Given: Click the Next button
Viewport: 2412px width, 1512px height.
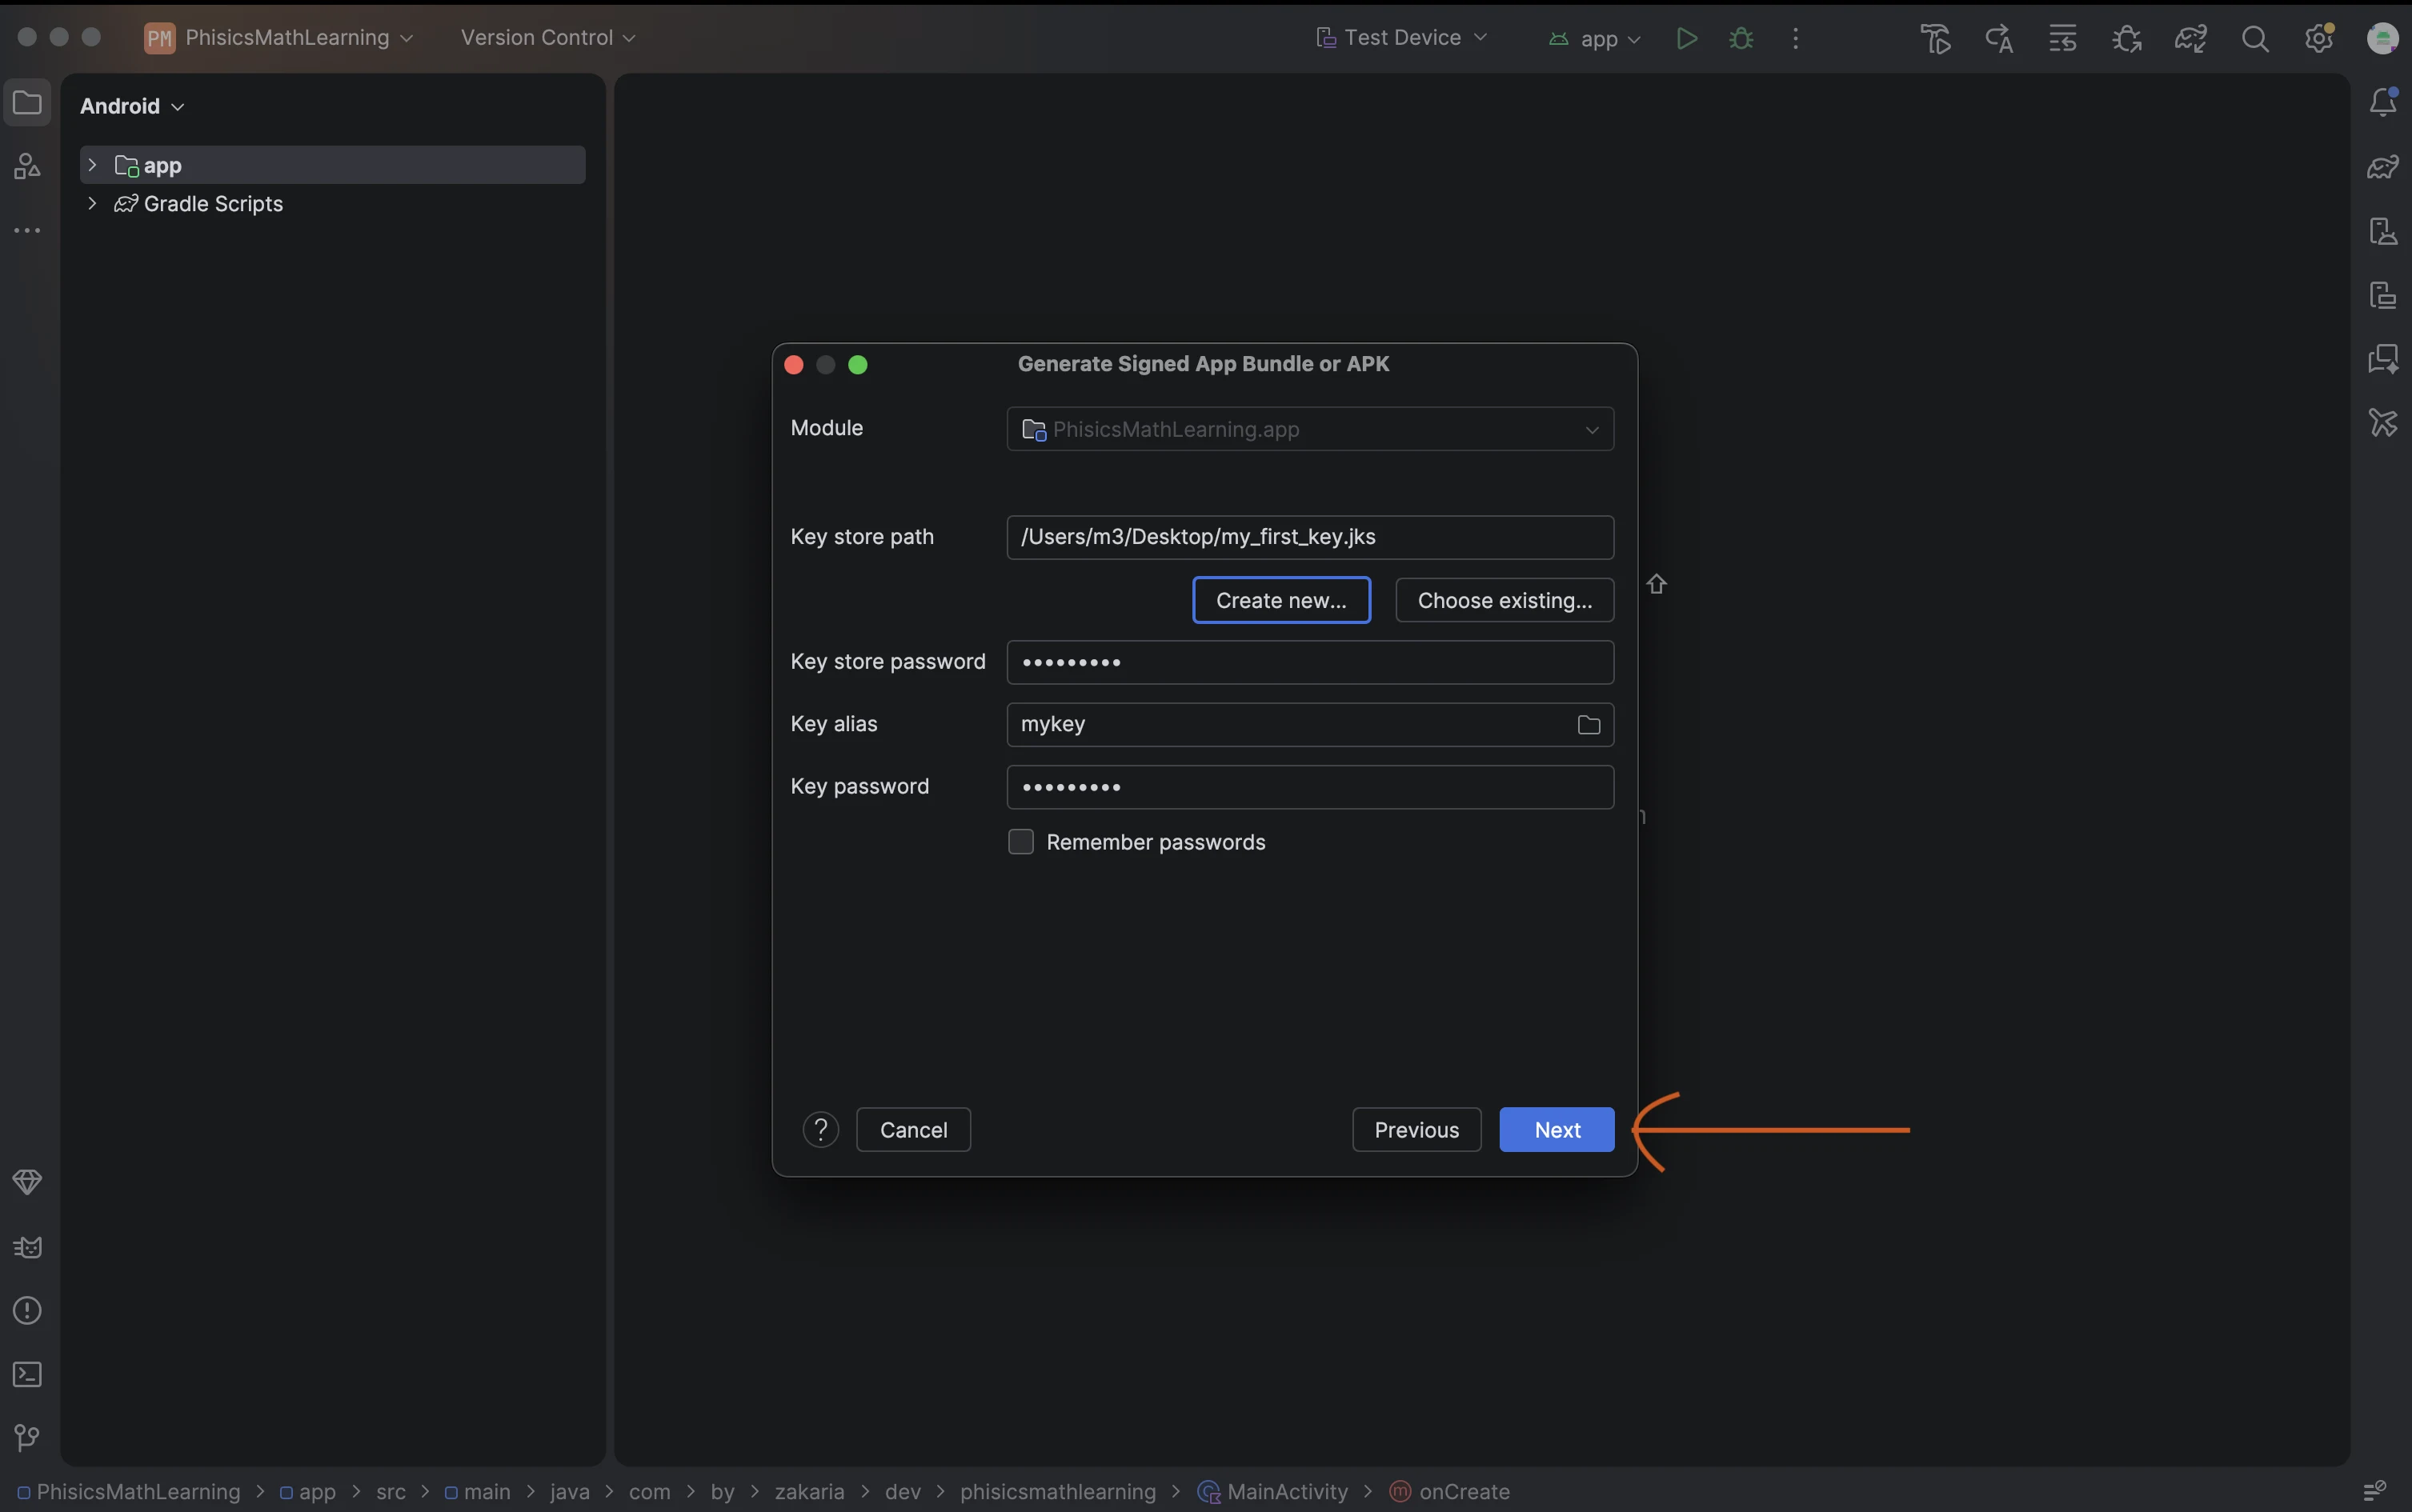Looking at the screenshot, I should 1557,1130.
